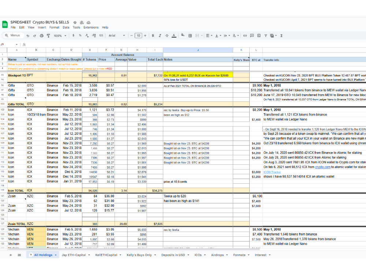
Task: Toggle italic formatting
Action: [x=160, y=36]
